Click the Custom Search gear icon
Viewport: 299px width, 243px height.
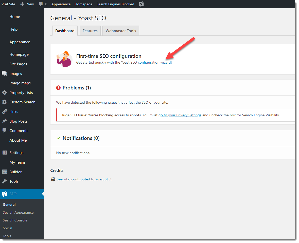click(x=4, y=102)
